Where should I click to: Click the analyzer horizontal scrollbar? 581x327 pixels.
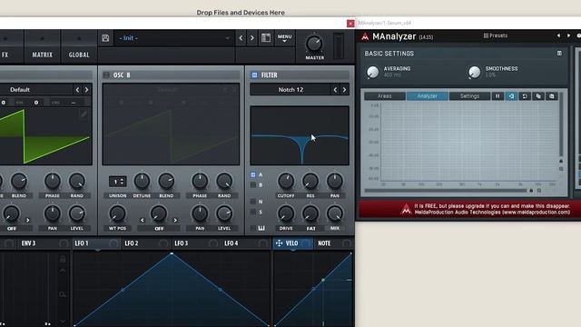click(x=446, y=191)
